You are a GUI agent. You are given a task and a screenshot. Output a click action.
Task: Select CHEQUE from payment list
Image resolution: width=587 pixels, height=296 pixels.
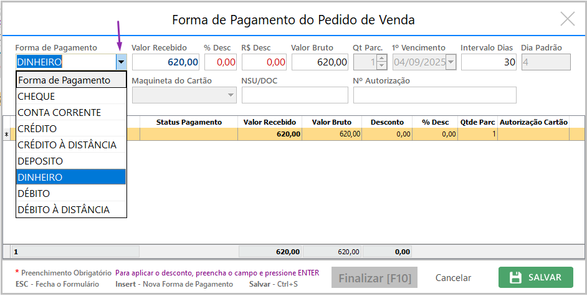(71, 97)
